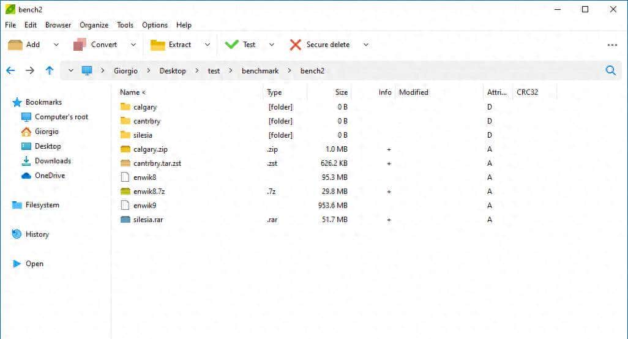The image size is (628, 339).
Task: Click the computer icon in address bar
Action: point(87,70)
